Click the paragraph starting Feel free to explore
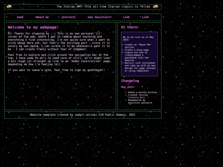Image resolution: width=223 pixels, height=167 pixels. [59, 60]
